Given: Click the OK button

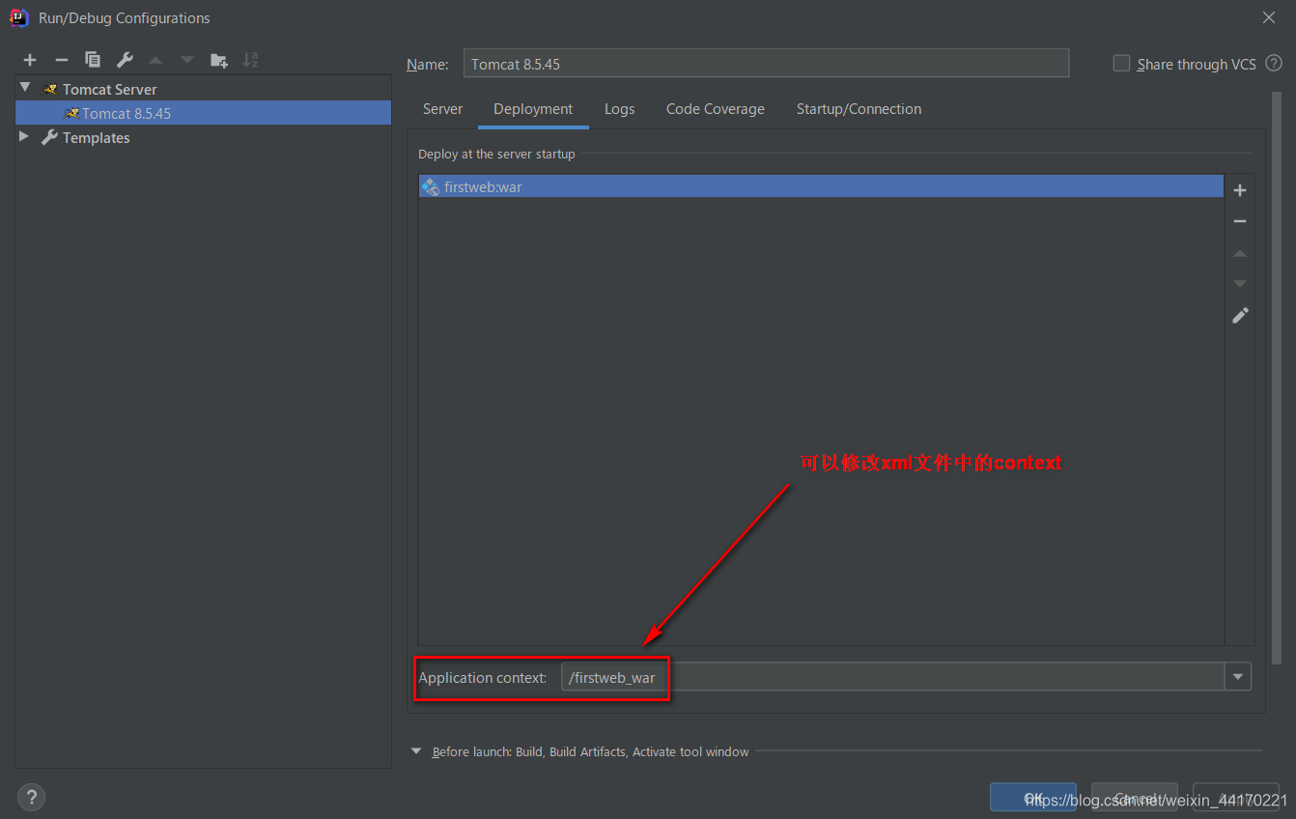Looking at the screenshot, I should [1033, 797].
